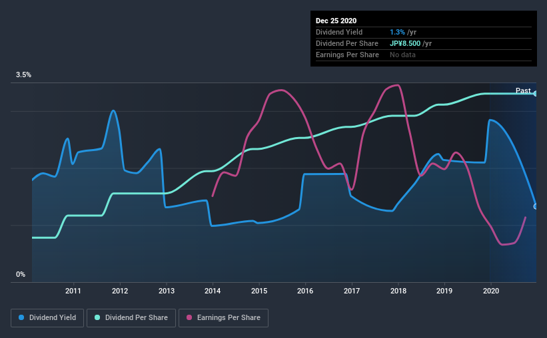The width and height of the screenshot is (547, 338).
Task: Click the Past label on chart
Action: tap(523, 90)
